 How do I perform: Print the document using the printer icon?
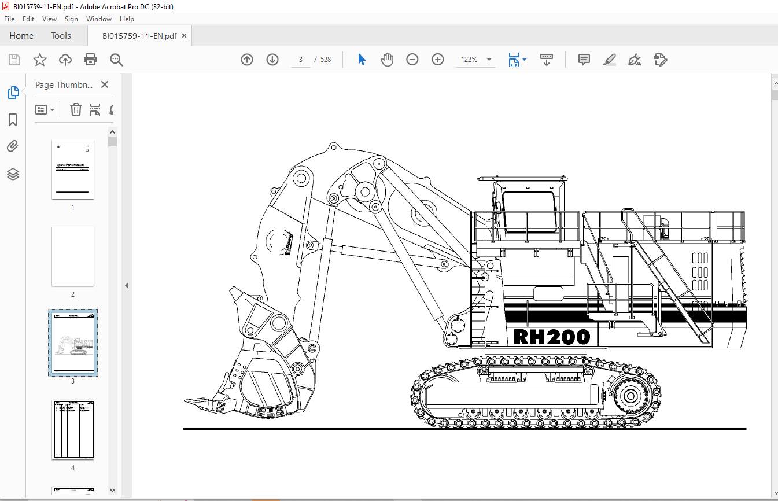90,60
